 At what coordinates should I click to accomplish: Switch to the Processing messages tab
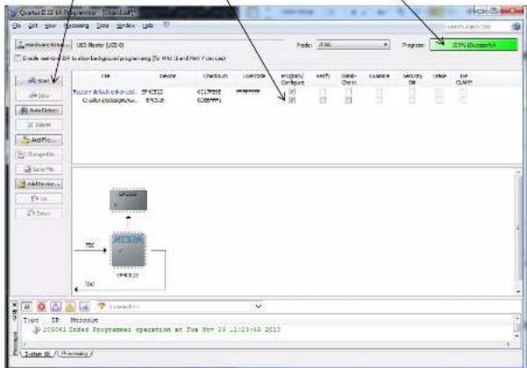[75, 354]
